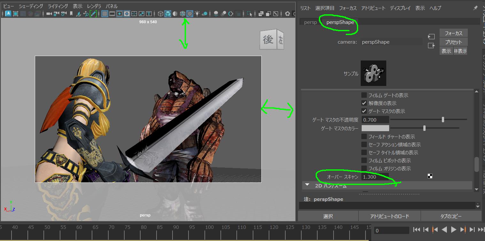Image resolution: width=485 pixels, height=241 pixels.
Task: Toggle the Resolution Gate icon
Action: [x=119, y=14]
